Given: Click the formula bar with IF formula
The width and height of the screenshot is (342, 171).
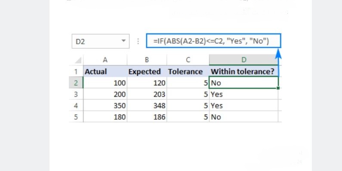Looking at the screenshot, I should (214, 40).
